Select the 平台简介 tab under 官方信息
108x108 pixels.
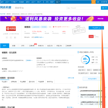click(x=4, y=82)
